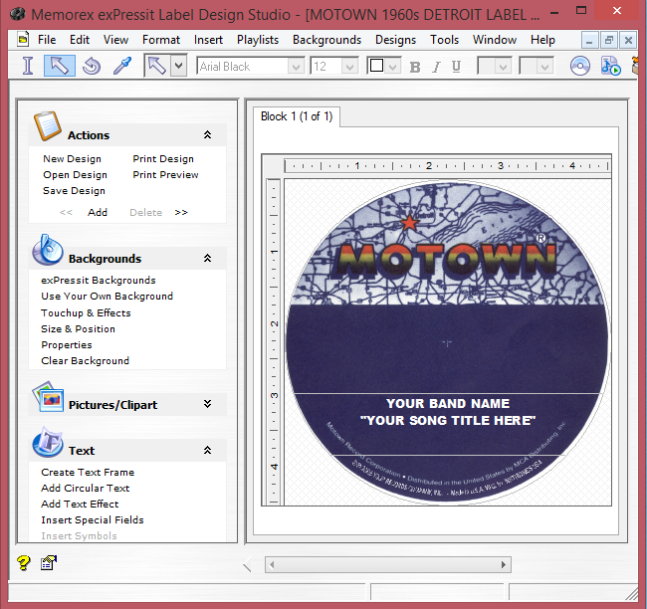Screen dimensions: 647x609
Task: Click the Backgrounds panel disc icon
Action: pyautogui.click(x=48, y=251)
